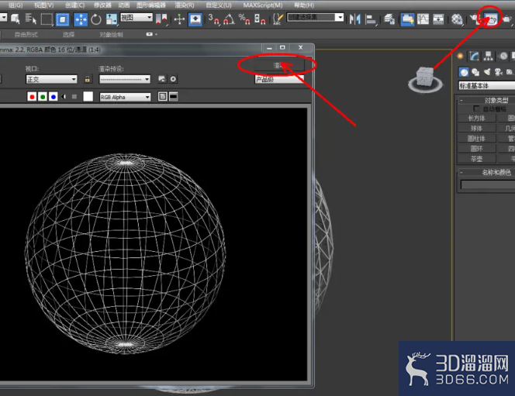Open the Curve Editor icon
This screenshot has width=515, height=396.
click(x=423, y=19)
